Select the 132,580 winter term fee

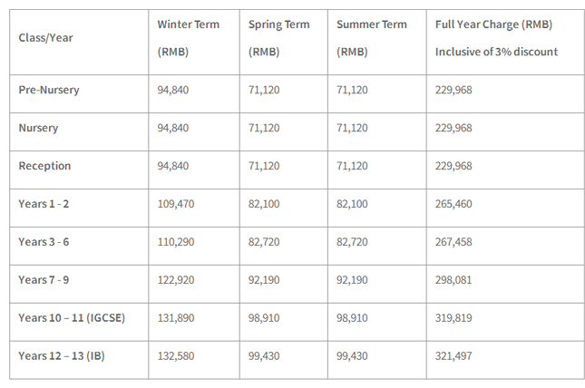[177, 356]
